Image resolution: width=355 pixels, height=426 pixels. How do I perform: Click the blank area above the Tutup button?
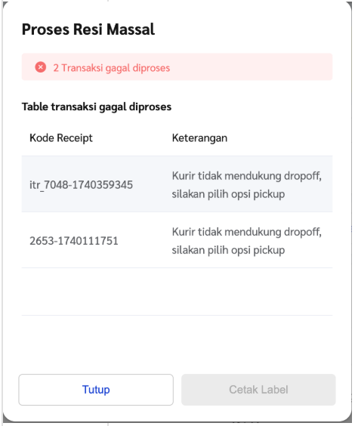click(x=96, y=345)
